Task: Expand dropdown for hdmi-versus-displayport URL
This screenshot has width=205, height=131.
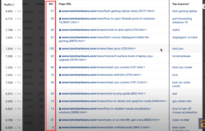Action: [85, 41]
